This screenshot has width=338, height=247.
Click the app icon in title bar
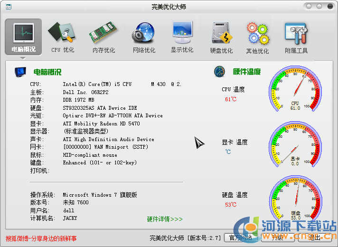[8, 7]
